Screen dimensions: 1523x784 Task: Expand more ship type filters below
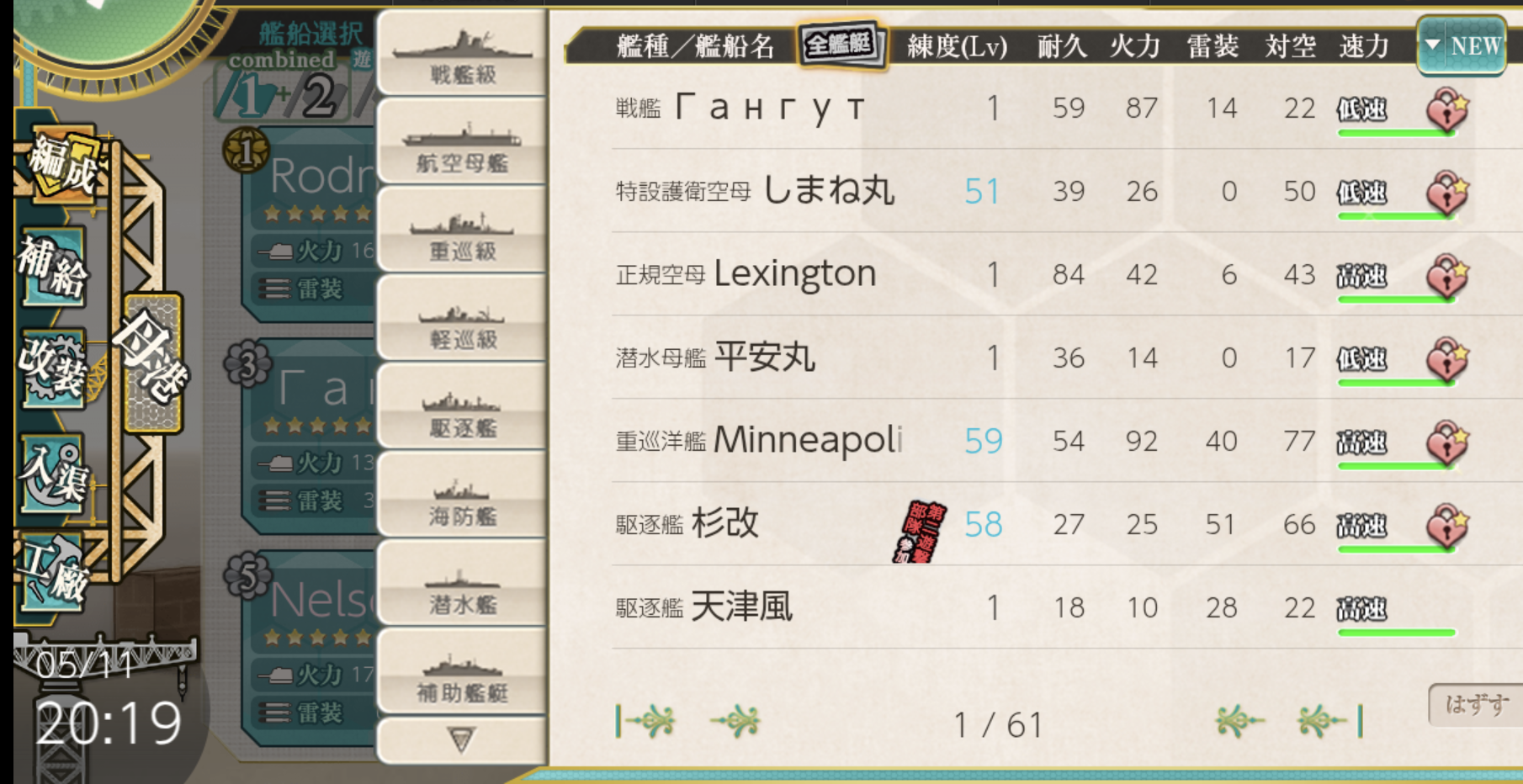coord(461,740)
